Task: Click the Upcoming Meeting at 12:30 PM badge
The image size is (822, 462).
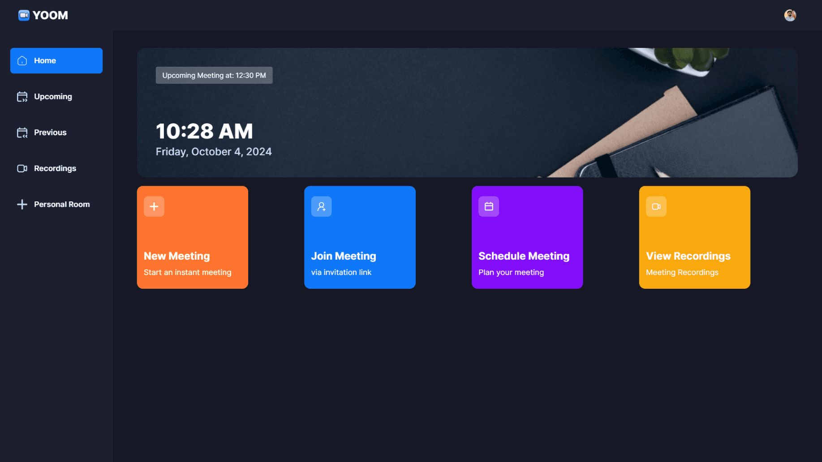Action: [214, 75]
